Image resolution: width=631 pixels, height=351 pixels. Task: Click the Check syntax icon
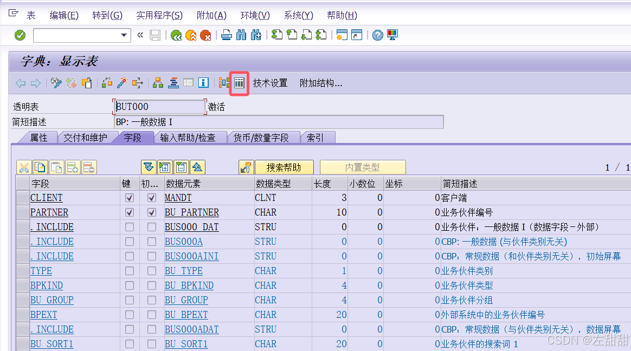pos(107,83)
